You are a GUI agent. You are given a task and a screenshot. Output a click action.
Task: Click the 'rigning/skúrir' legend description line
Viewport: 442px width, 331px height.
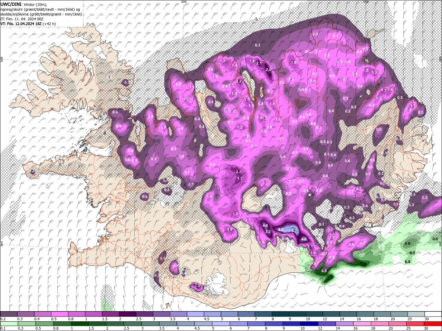tap(40, 9)
